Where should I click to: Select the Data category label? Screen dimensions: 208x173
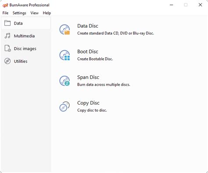[x=18, y=23]
